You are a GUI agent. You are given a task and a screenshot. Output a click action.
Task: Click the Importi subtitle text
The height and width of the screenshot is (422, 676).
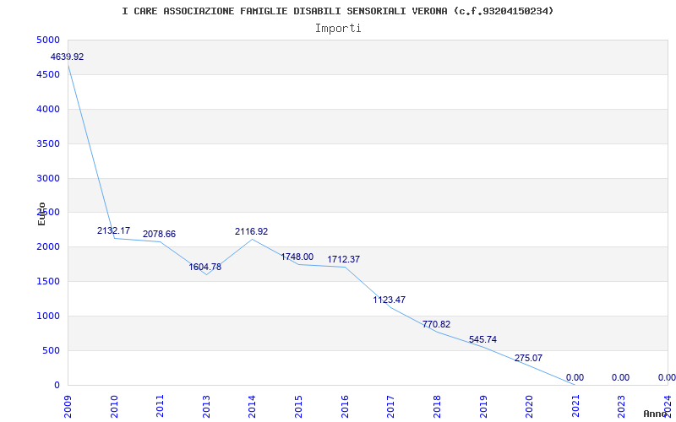338,28
